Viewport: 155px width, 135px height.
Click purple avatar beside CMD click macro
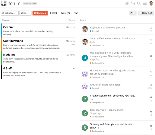[x=85, y=86]
